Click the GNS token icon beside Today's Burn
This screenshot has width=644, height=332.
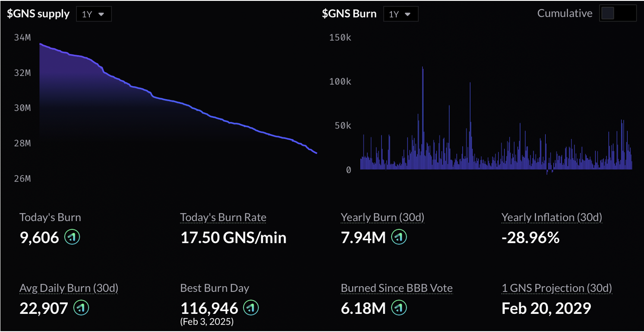coord(72,237)
